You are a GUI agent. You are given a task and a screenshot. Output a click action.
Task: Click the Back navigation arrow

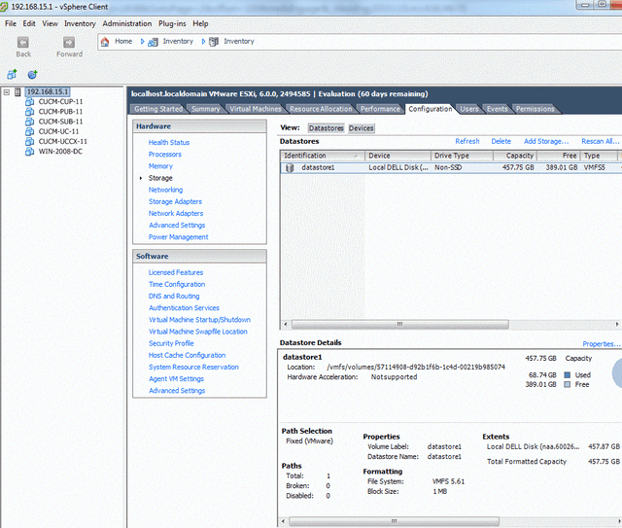[x=23, y=42]
